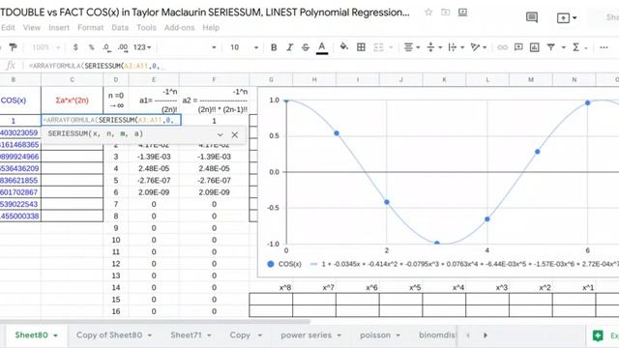Star this spreadsheet document
The image size is (619, 348).
point(428,13)
